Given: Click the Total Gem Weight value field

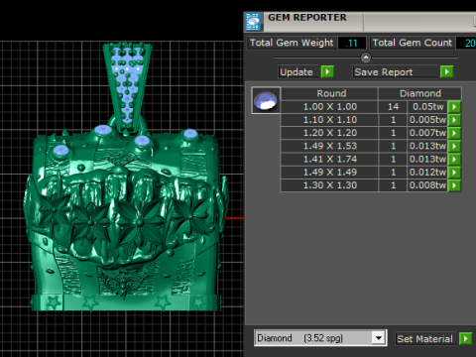Looking at the screenshot, I should [x=352, y=43].
